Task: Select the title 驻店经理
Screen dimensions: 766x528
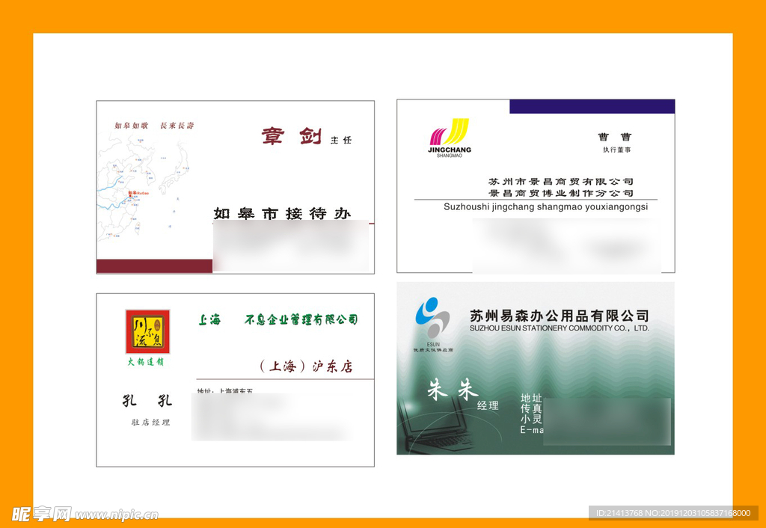Action: tap(150, 423)
